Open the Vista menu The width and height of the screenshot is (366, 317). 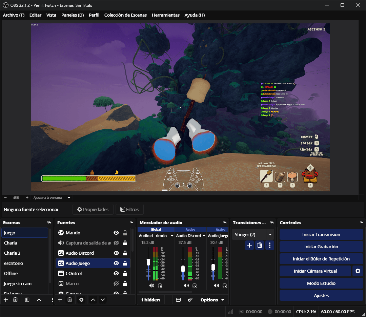[x=51, y=15]
